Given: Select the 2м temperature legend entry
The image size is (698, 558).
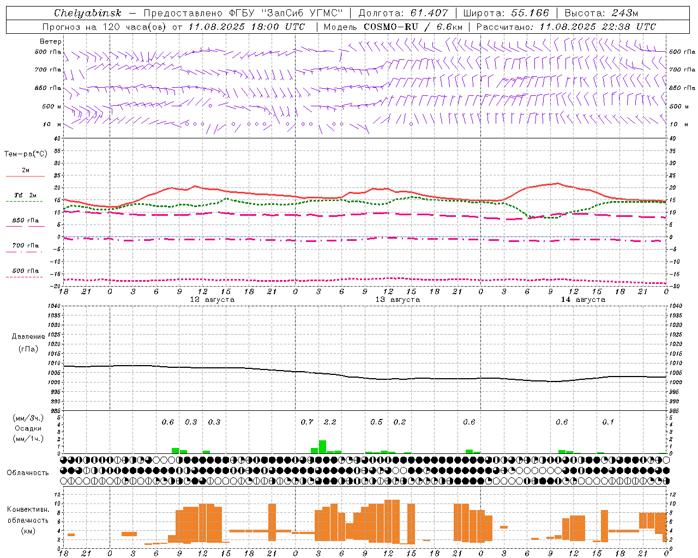Looking at the screenshot, I should pos(26,171).
